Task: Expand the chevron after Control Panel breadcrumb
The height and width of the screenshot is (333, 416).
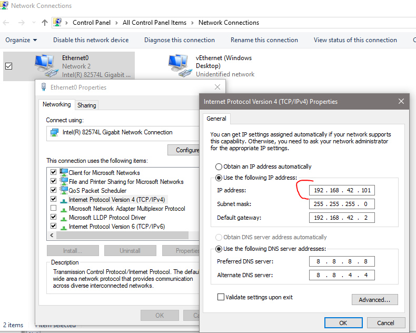Action: [x=116, y=23]
